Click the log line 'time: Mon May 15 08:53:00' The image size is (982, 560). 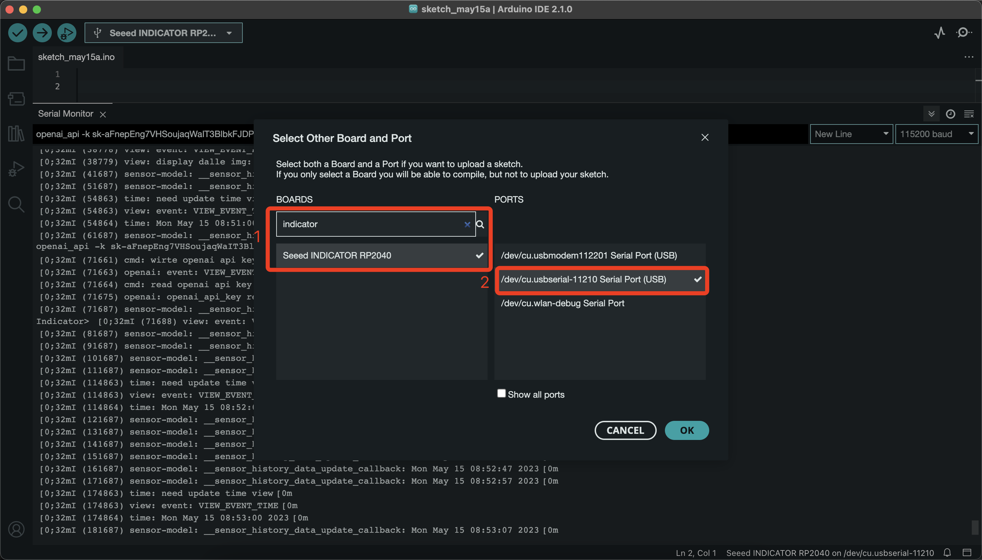tap(174, 518)
